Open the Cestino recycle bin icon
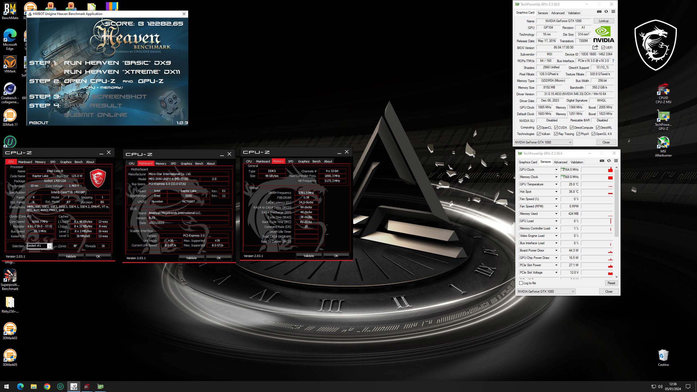The height and width of the screenshot is (392, 697). tap(663, 358)
